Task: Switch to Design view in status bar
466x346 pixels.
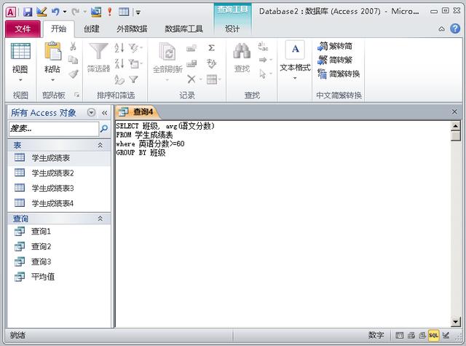Action: (446, 335)
